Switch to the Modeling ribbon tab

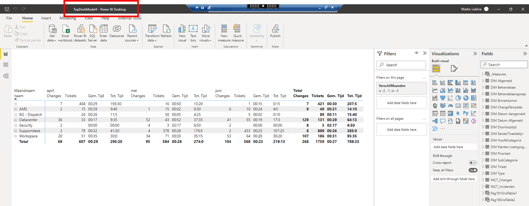tap(68, 18)
